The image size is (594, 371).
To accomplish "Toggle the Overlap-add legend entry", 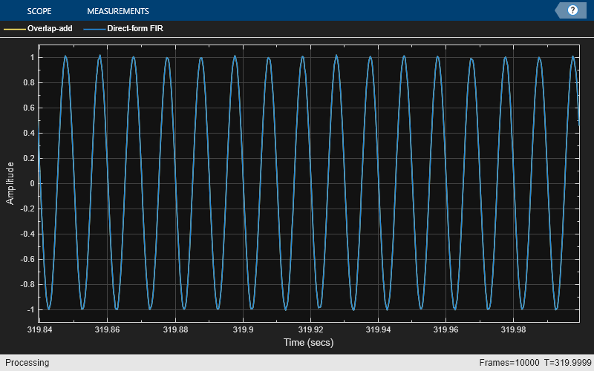I will (50, 28).
